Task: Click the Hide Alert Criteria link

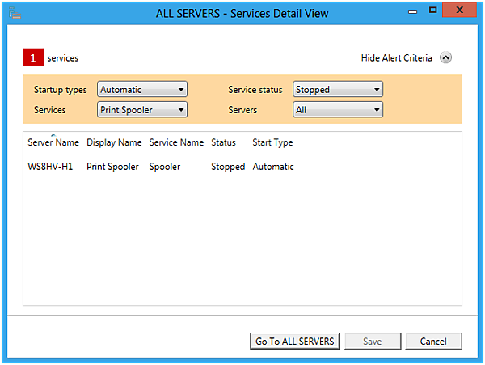Action: pyautogui.click(x=396, y=58)
